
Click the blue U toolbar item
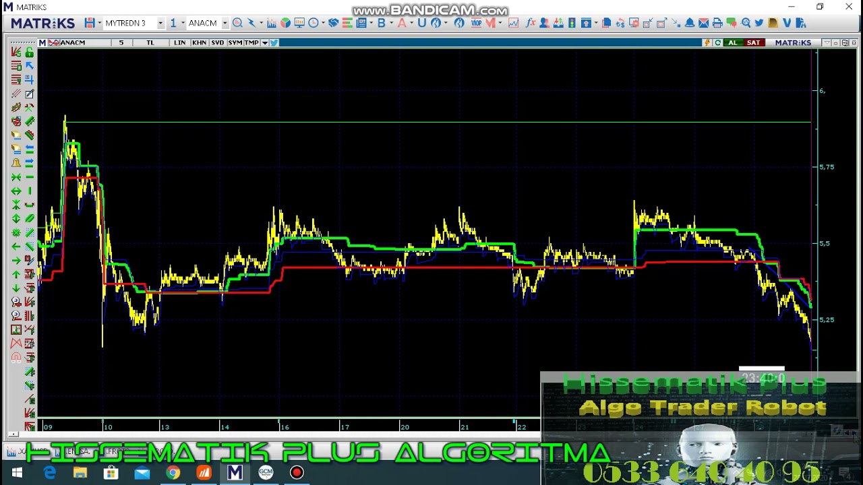click(421, 23)
